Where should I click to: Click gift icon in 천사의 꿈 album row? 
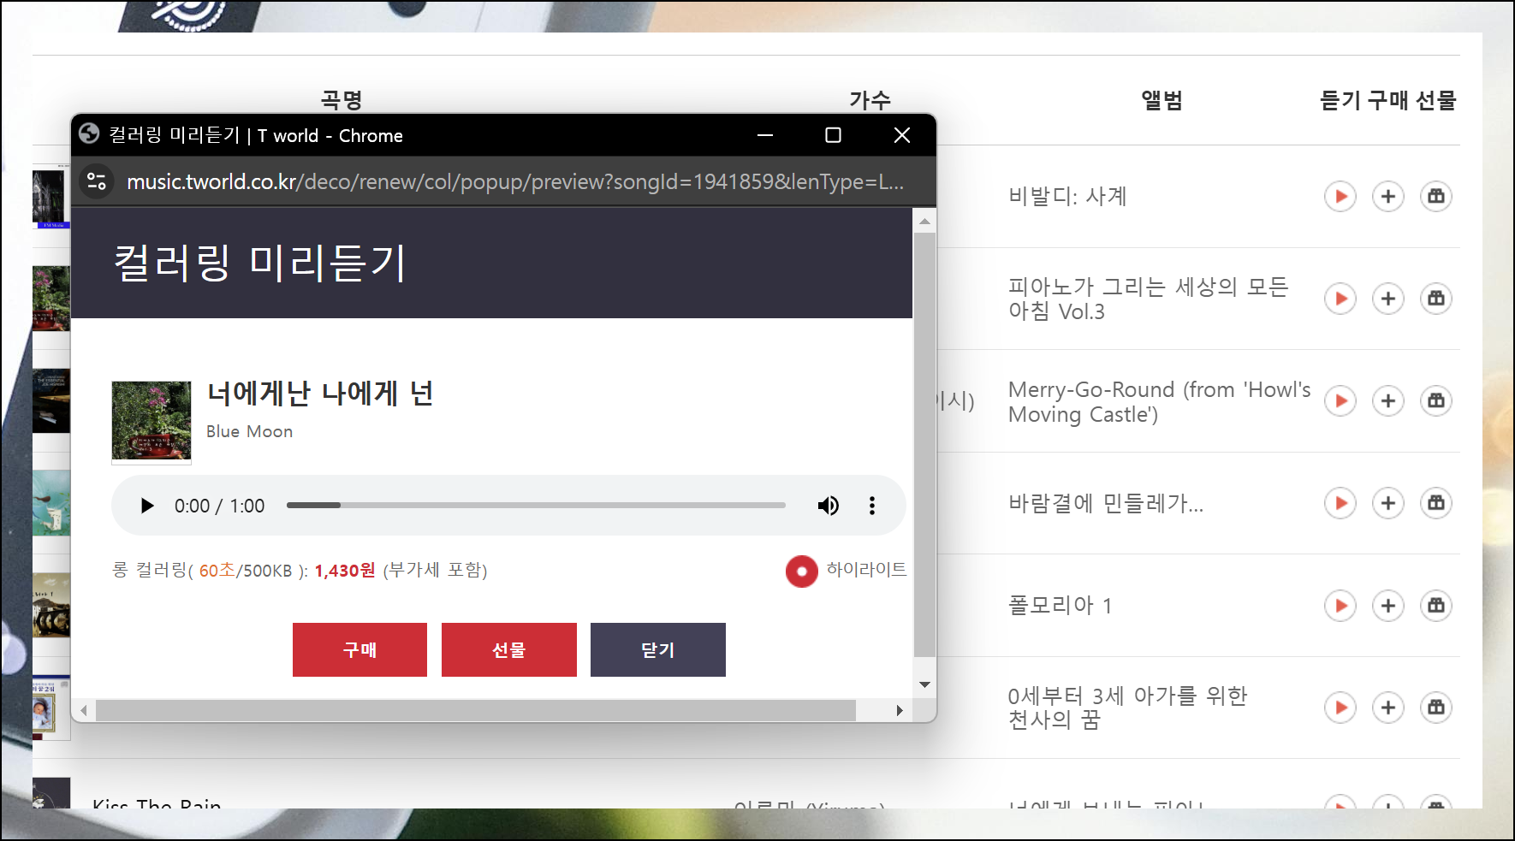click(1436, 708)
